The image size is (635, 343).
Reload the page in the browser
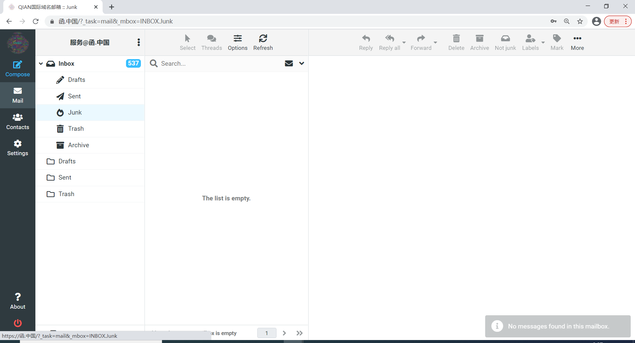36,21
